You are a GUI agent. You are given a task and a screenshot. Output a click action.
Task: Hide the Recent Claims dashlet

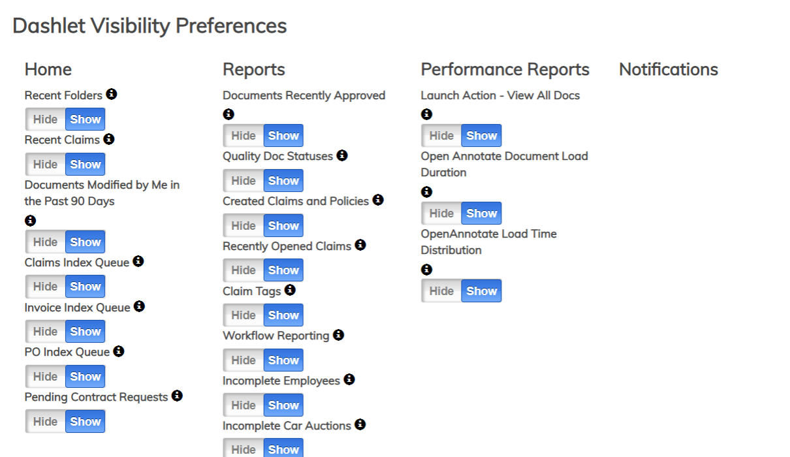tap(46, 165)
